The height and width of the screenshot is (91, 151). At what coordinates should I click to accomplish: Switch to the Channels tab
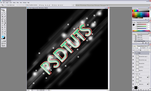(x=139, y=46)
